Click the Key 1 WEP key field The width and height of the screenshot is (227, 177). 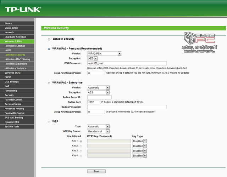pyautogui.click(x=109, y=141)
